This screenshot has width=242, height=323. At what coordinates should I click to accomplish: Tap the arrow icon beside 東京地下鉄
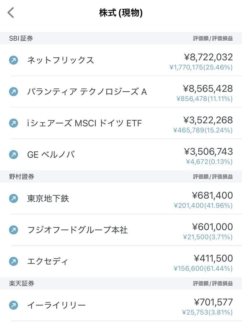click(x=13, y=199)
